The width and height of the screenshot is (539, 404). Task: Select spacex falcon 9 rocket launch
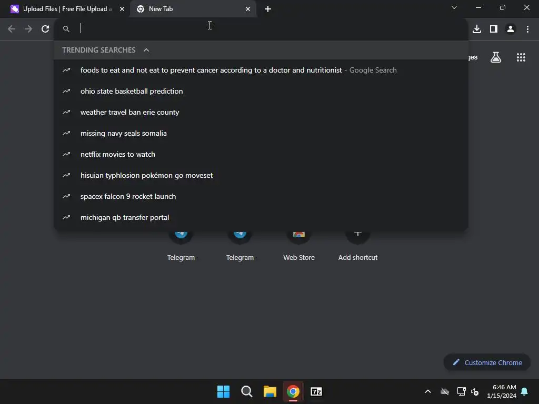tap(261, 196)
